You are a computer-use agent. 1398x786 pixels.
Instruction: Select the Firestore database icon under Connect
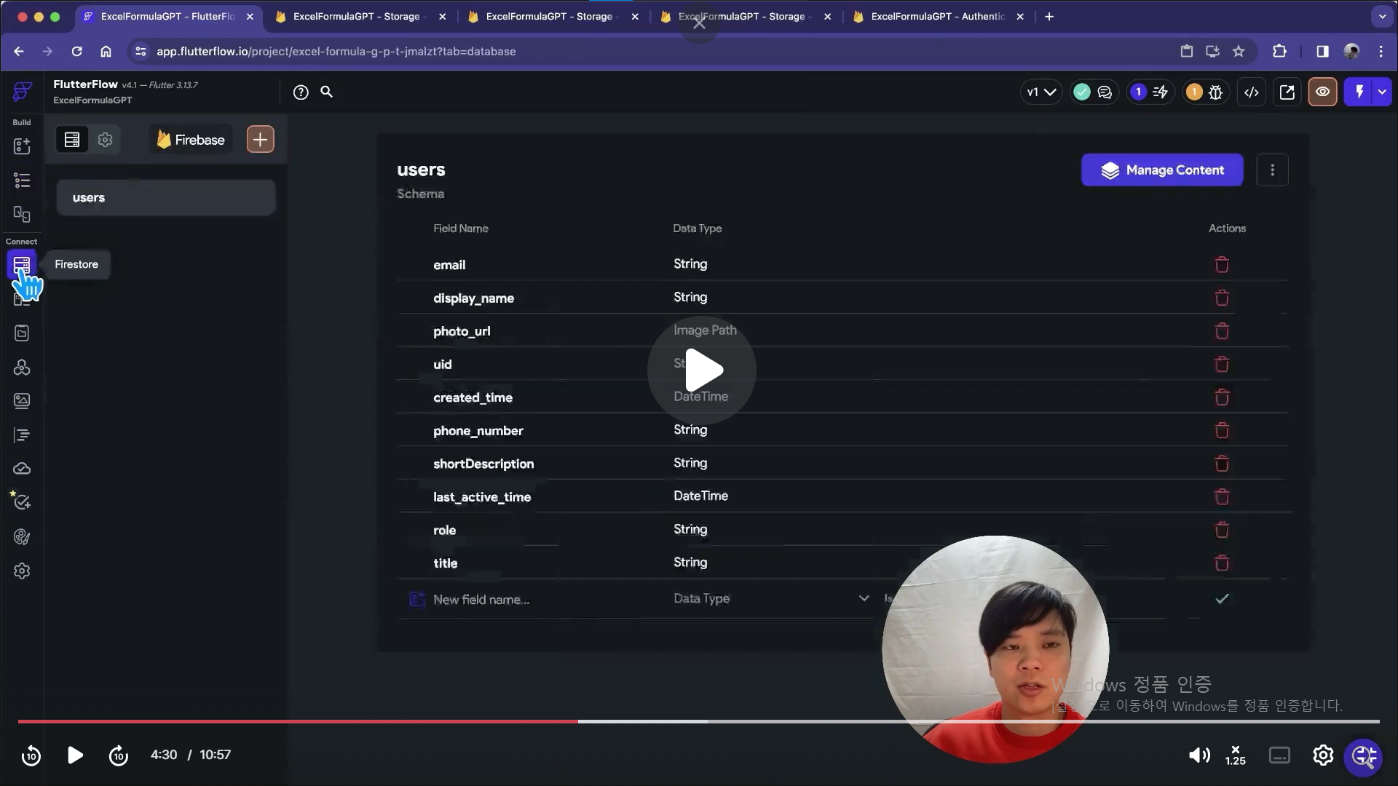(x=22, y=264)
